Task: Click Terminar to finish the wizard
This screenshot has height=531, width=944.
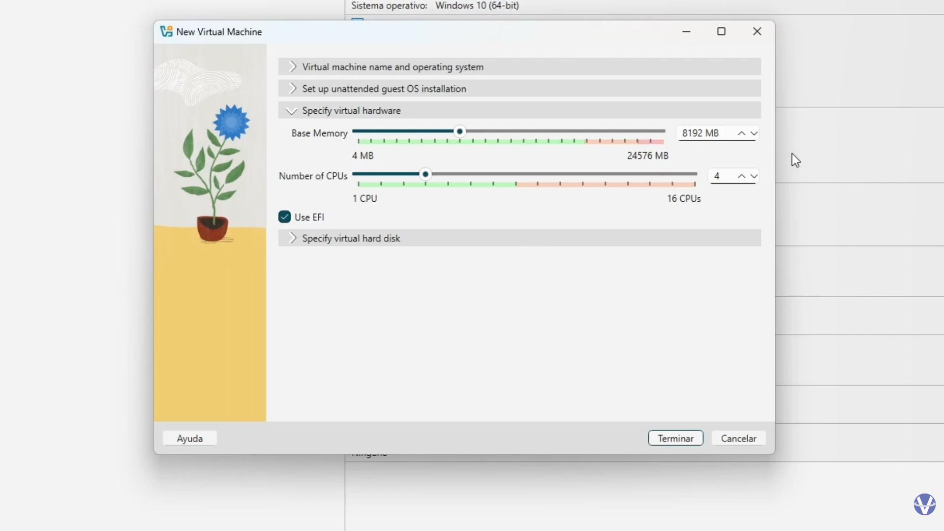Action: pyautogui.click(x=675, y=438)
